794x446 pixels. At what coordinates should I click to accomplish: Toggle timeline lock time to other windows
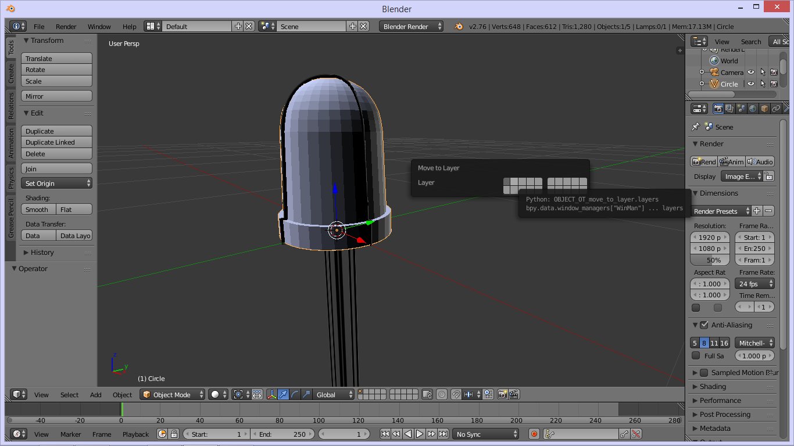(174, 434)
